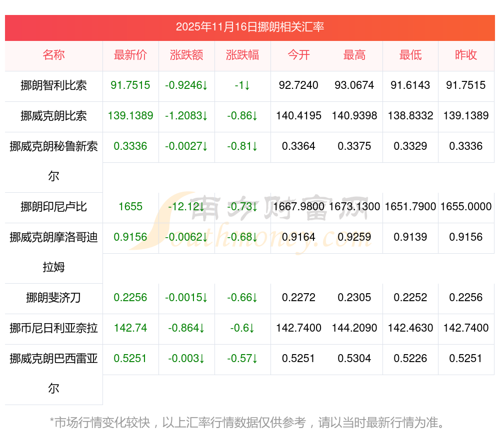The width and height of the screenshot is (500, 438).
Task: Click the latest price 1655 in green
Action: 130,207
